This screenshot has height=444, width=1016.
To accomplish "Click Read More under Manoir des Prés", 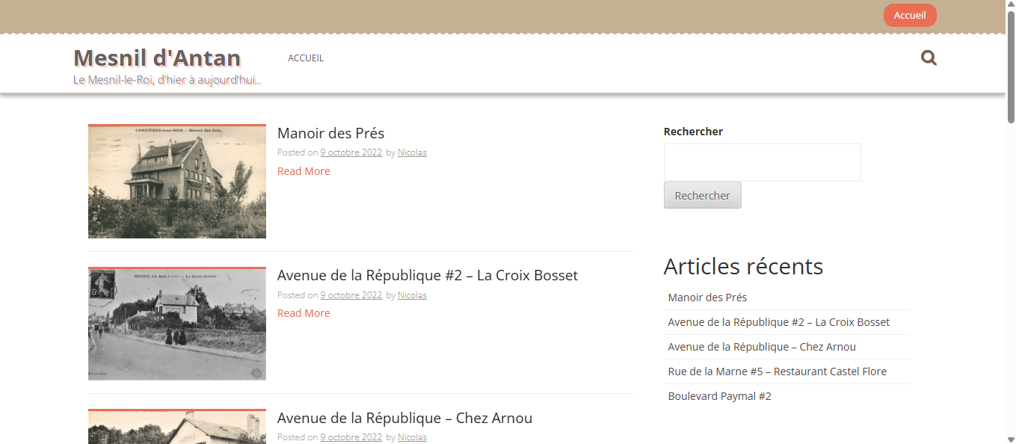I will click(x=303, y=170).
